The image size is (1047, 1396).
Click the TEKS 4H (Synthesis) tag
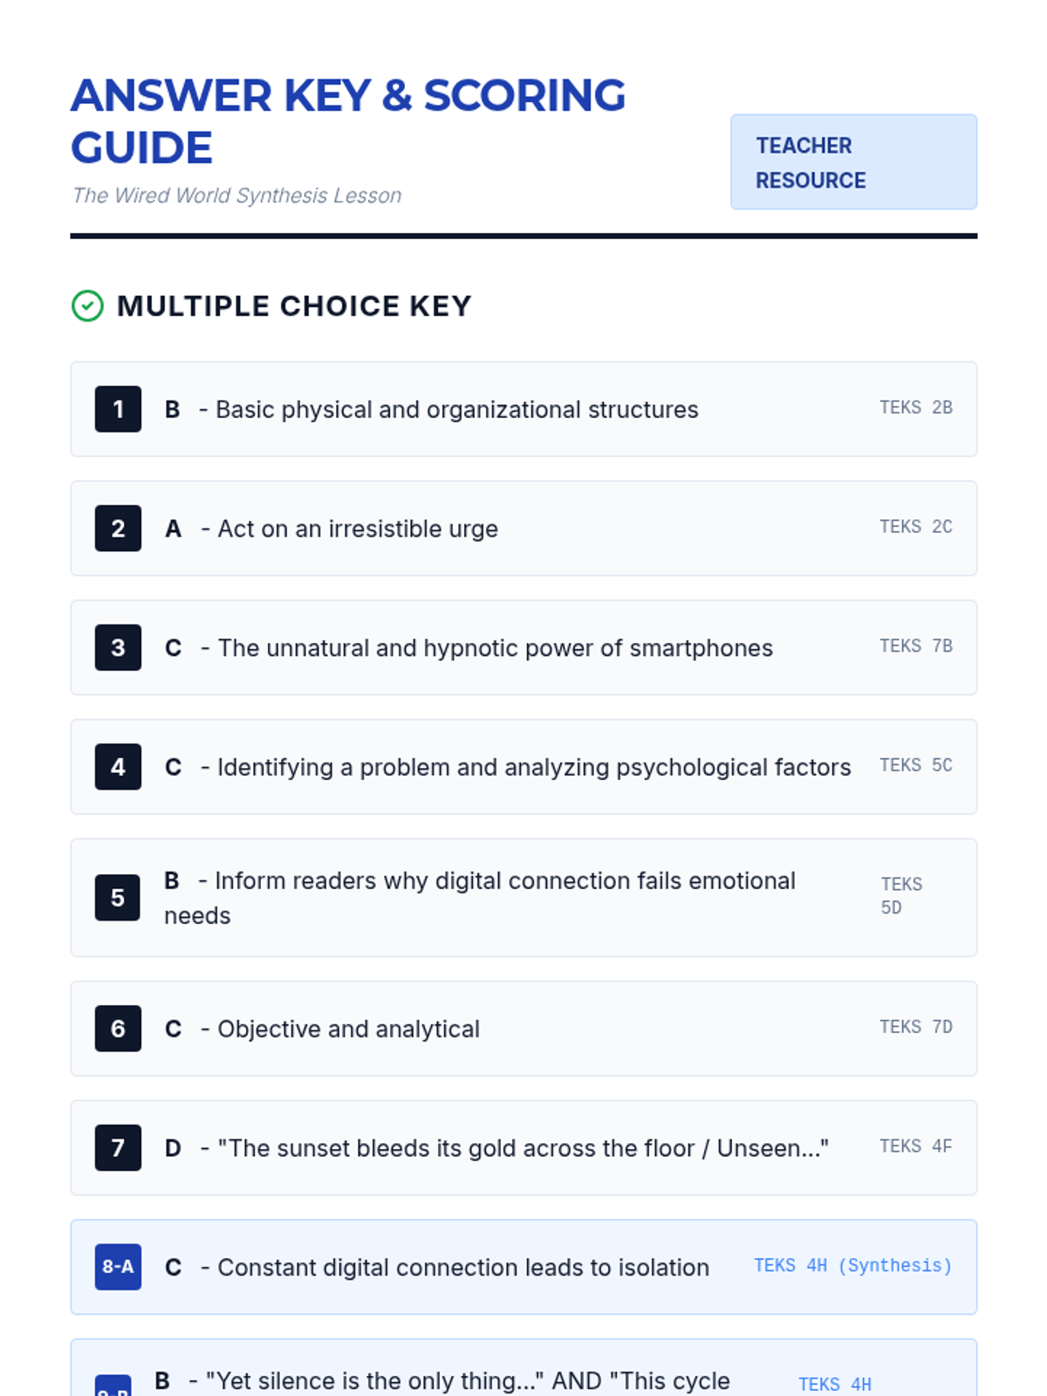[x=852, y=1265]
